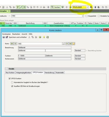Viewport: 109px width, 117px height.
Task: Click the scissors icon in main toolbar
Action: click(x=7, y=7)
